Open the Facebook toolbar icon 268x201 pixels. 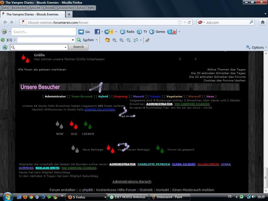click(97, 32)
